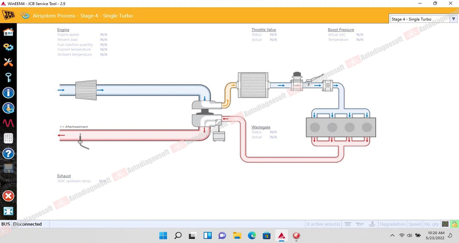Click the key icon in sidebar
Screen dimensions: 459x243
tap(8, 77)
